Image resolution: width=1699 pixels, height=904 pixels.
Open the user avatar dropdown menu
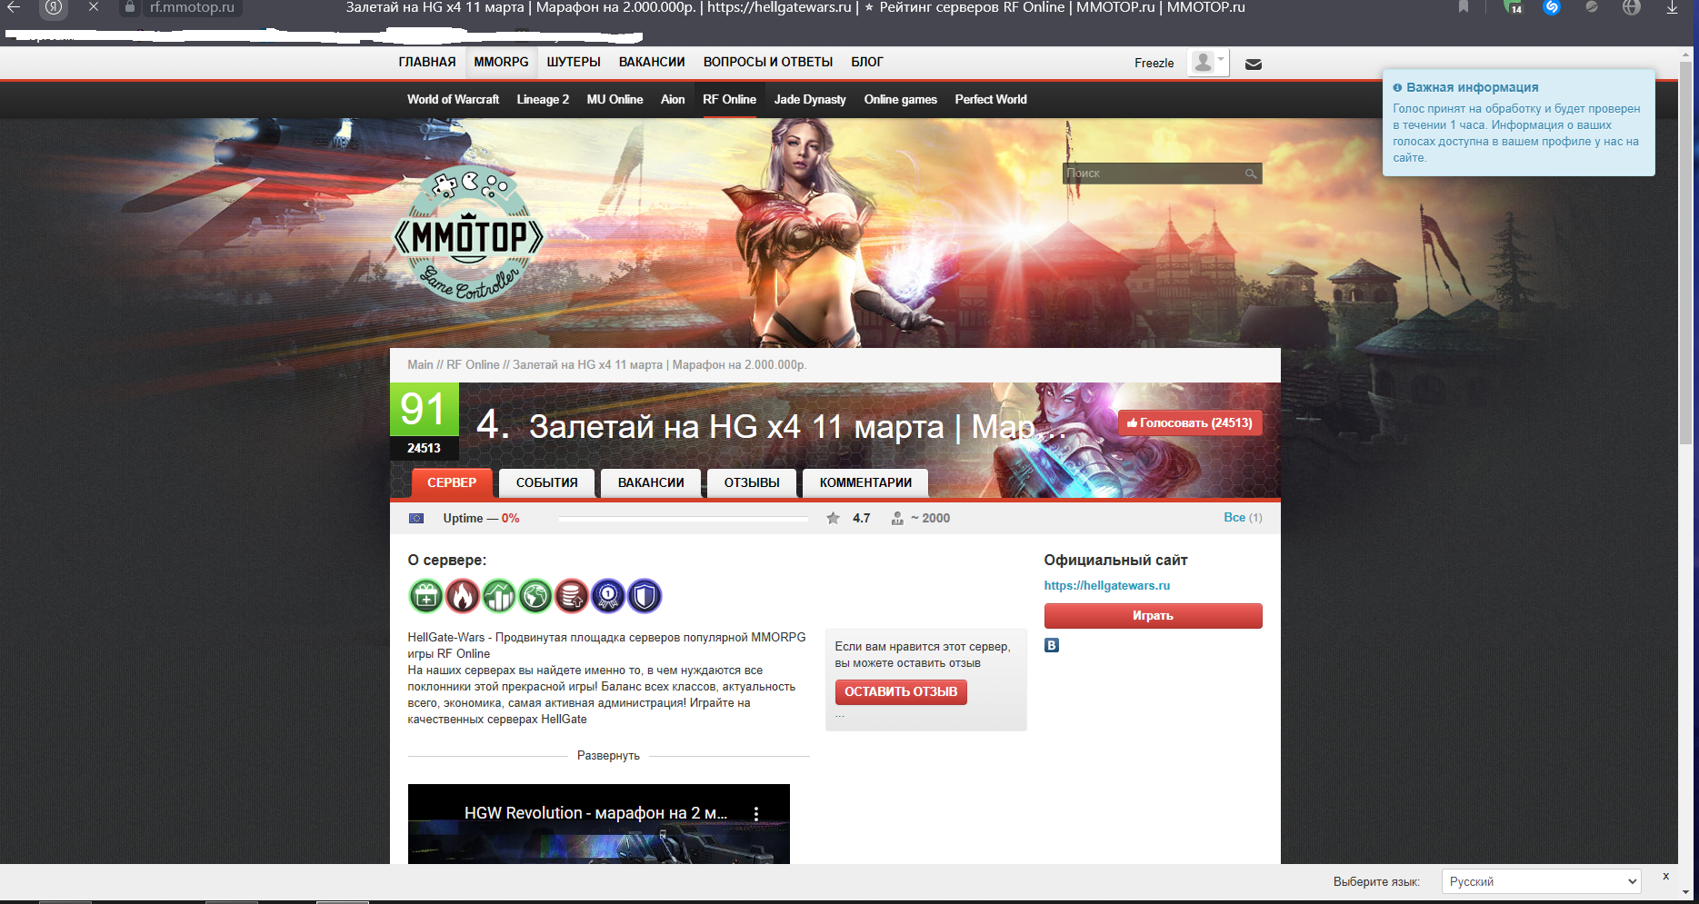pos(1208,63)
